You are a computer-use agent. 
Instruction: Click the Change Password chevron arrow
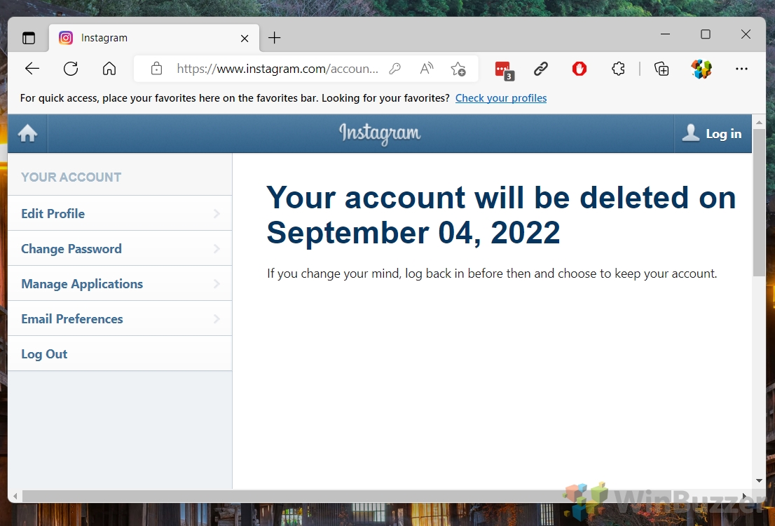217,248
